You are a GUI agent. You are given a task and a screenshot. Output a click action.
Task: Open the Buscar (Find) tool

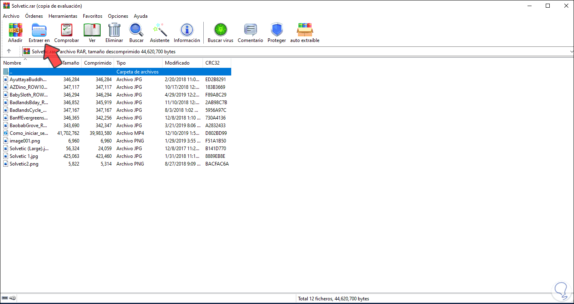pyautogui.click(x=136, y=32)
